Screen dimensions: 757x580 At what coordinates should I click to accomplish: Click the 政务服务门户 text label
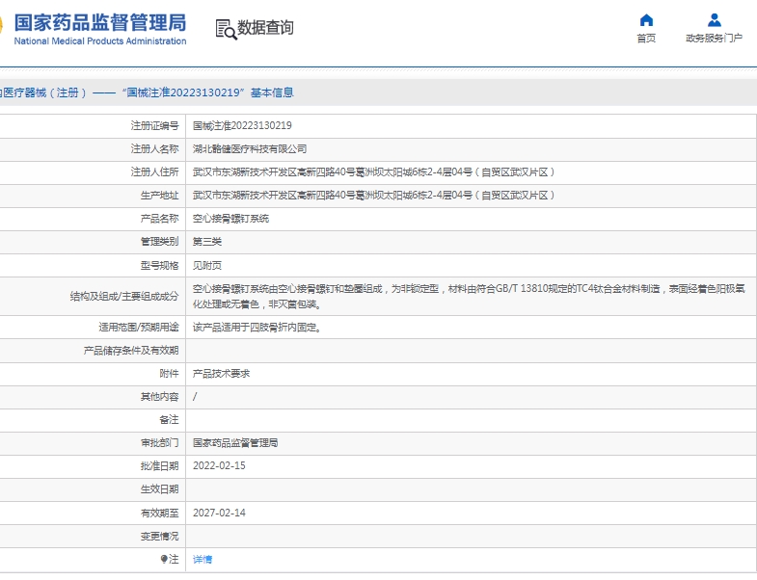pos(714,39)
